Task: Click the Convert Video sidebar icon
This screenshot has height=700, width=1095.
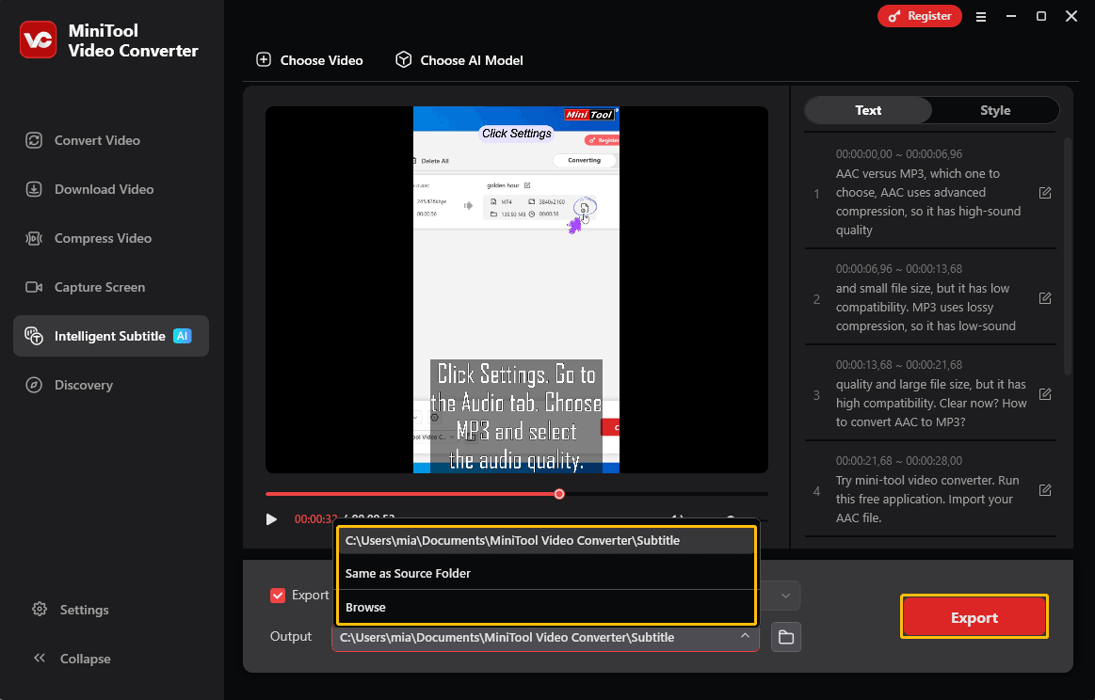Action: [x=34, y=140]
